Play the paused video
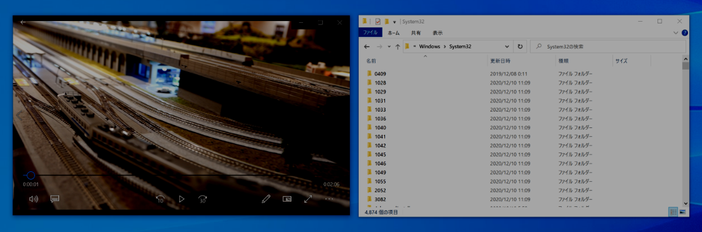The image size is (702, 232). click(x=181, y=199)
